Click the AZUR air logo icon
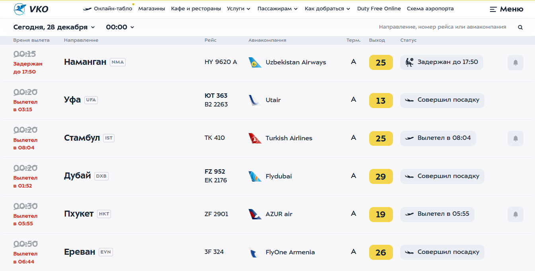This screenshot has height=271, width=535. [x=255, y=214]
